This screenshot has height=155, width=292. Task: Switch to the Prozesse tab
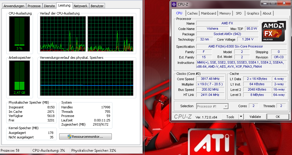34,6
